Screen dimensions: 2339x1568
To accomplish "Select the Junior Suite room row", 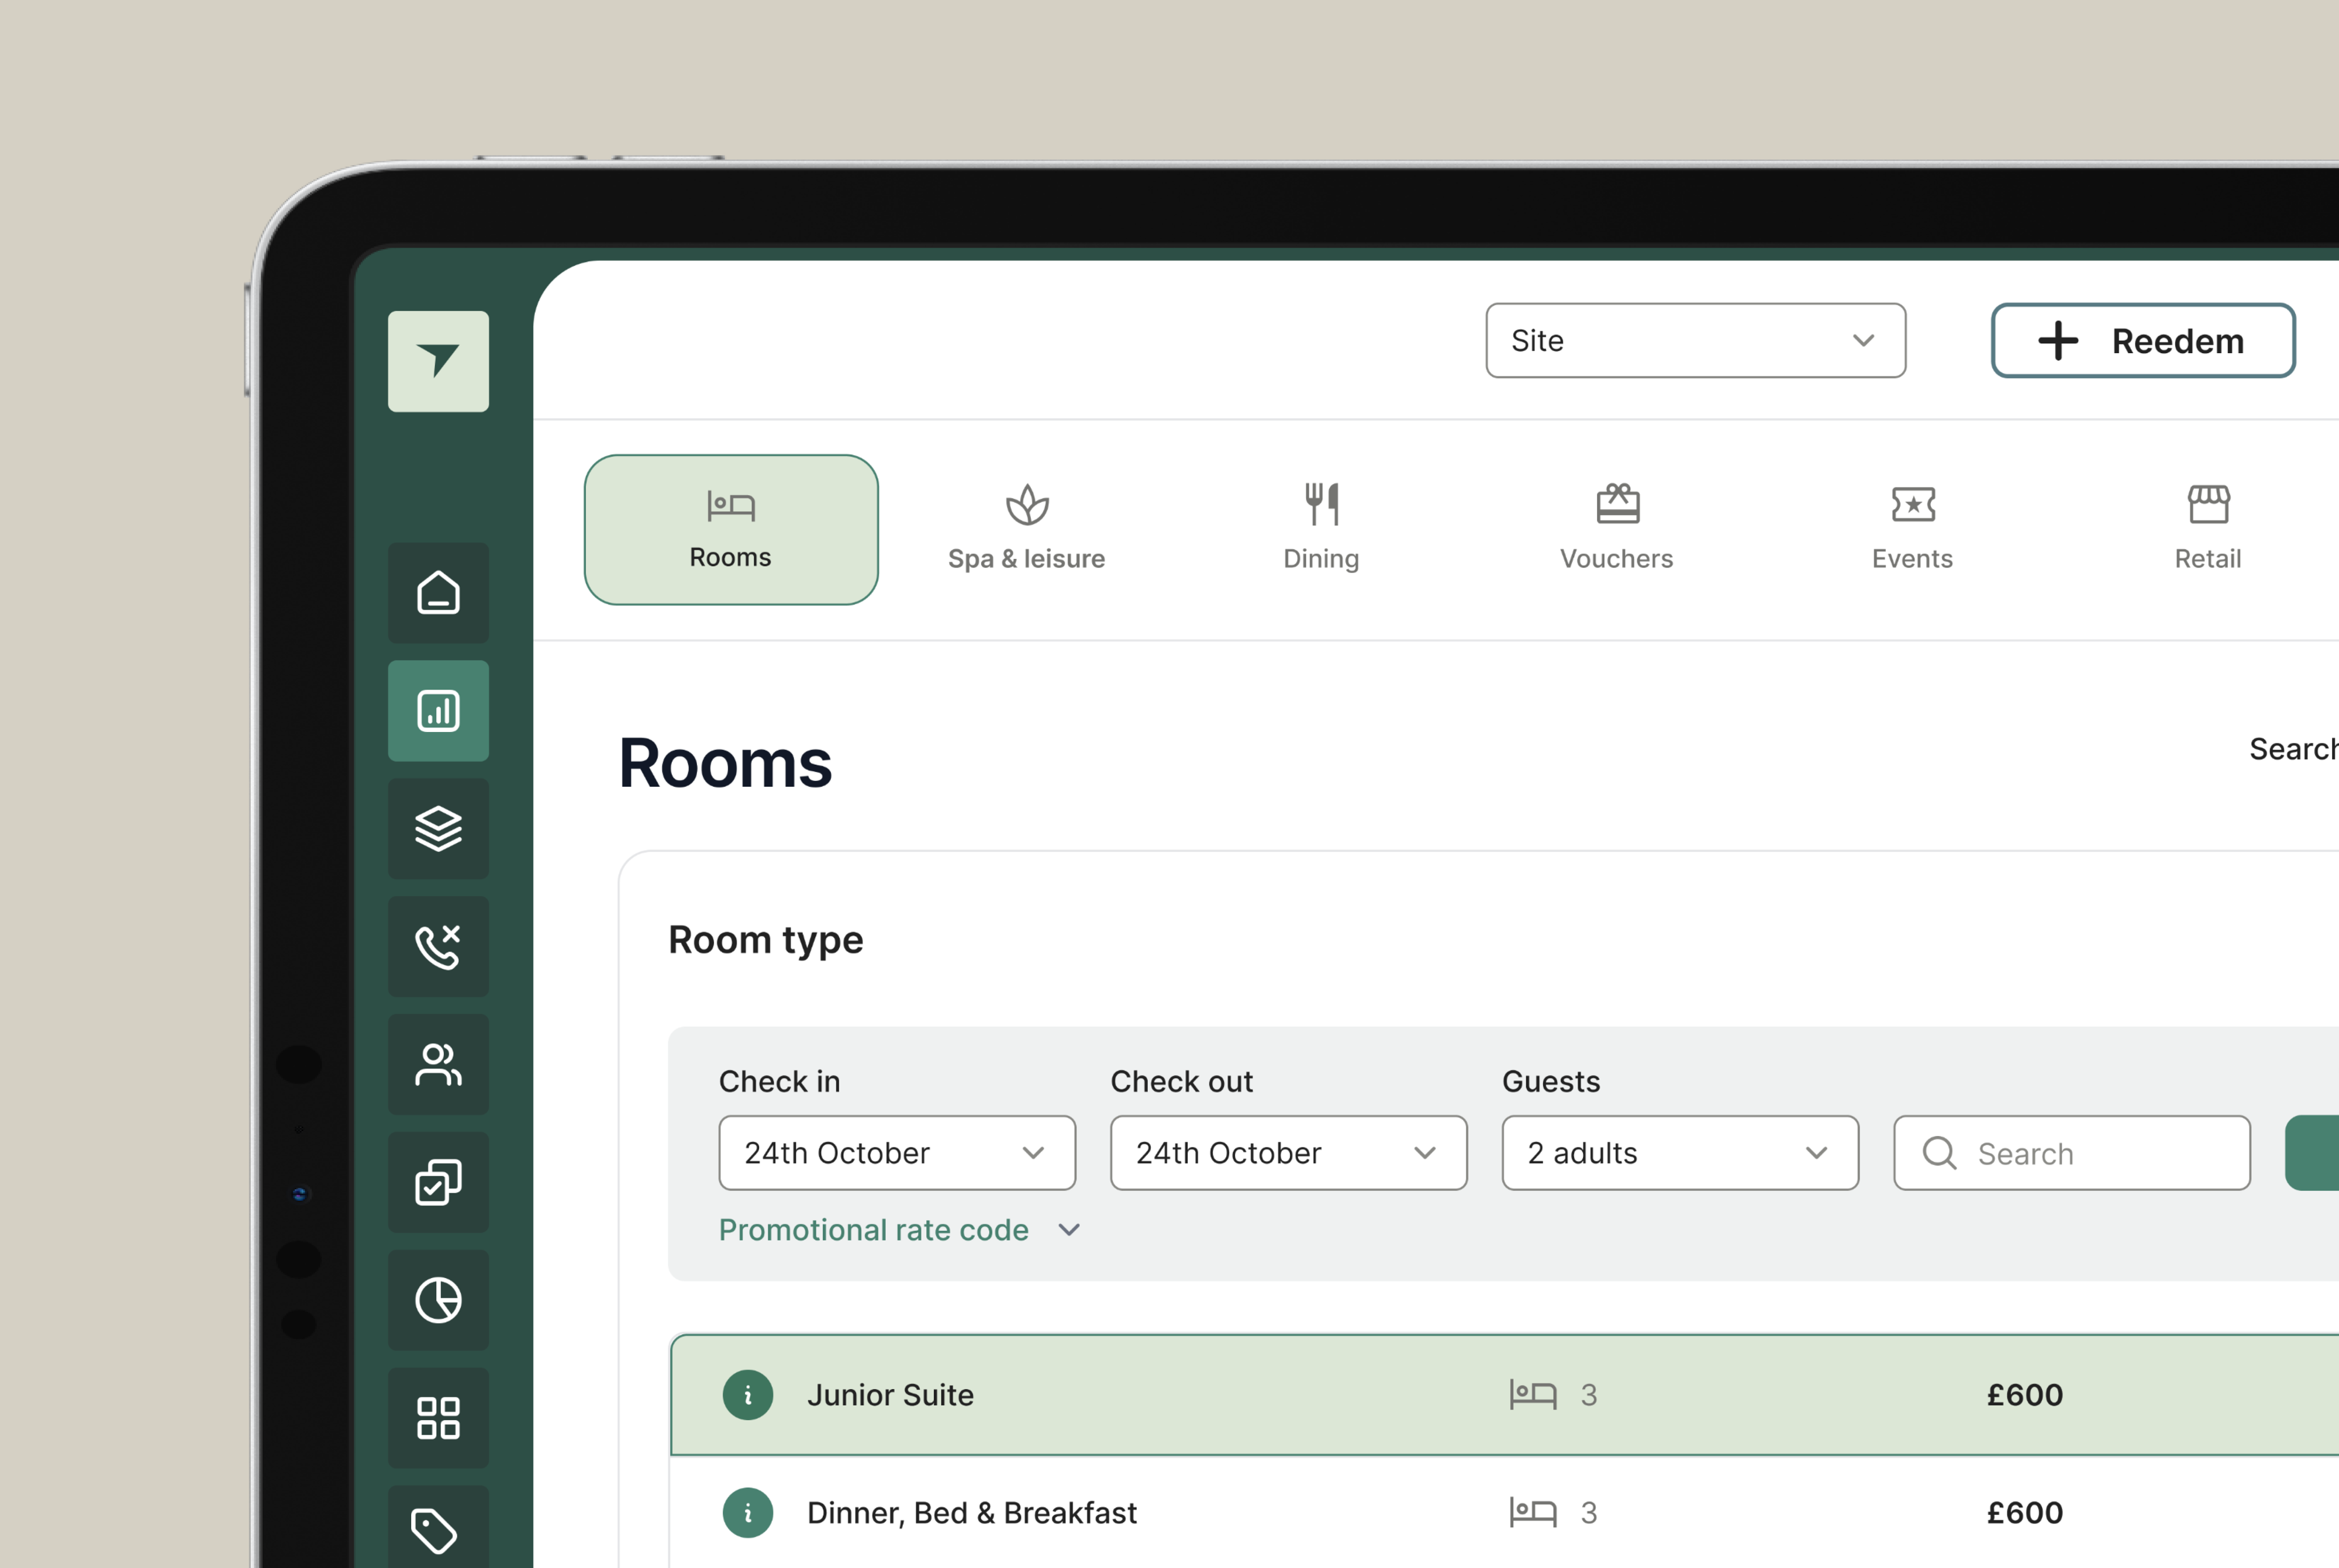I will [1300, 1394].
